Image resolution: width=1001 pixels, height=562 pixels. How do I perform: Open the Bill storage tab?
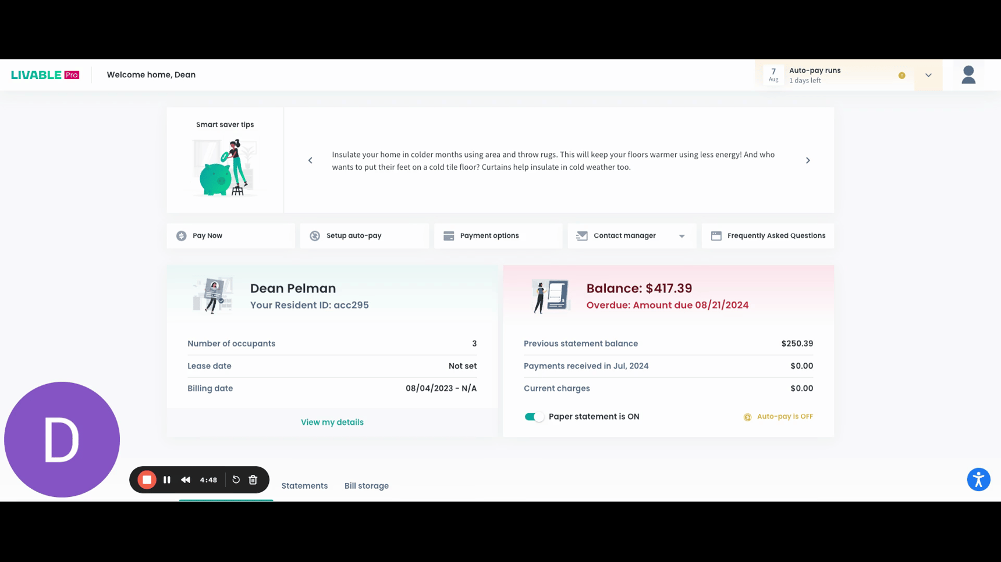click(x=366, y=486)
